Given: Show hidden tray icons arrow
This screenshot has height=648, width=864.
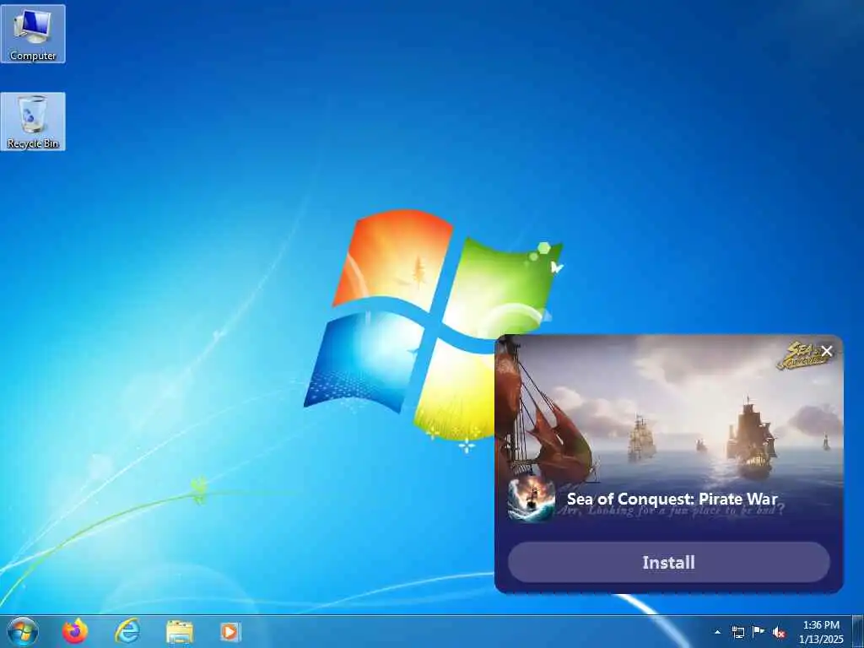Looking at the screenshot, I should click(x=717, y=632).
